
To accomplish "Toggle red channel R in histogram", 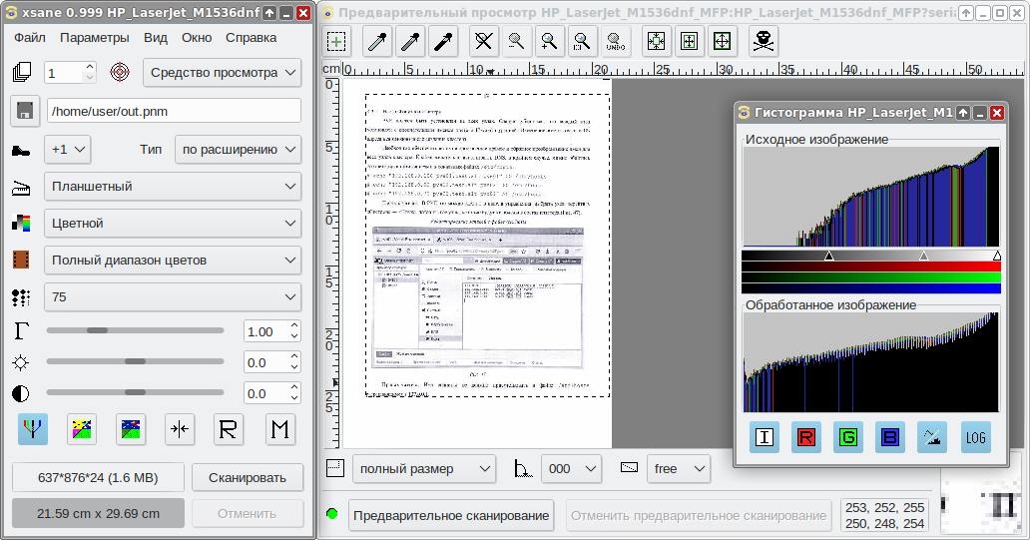I will tap(806, 437).
